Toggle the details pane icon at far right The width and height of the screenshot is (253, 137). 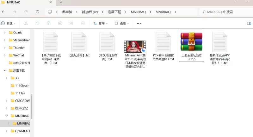click(249, 23)
